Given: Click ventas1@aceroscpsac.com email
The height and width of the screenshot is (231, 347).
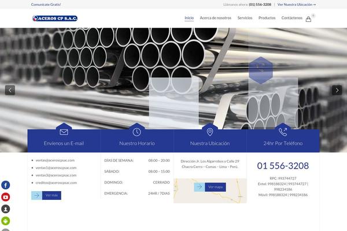Looking at the screenshot, I should click(x=56, y=168).
